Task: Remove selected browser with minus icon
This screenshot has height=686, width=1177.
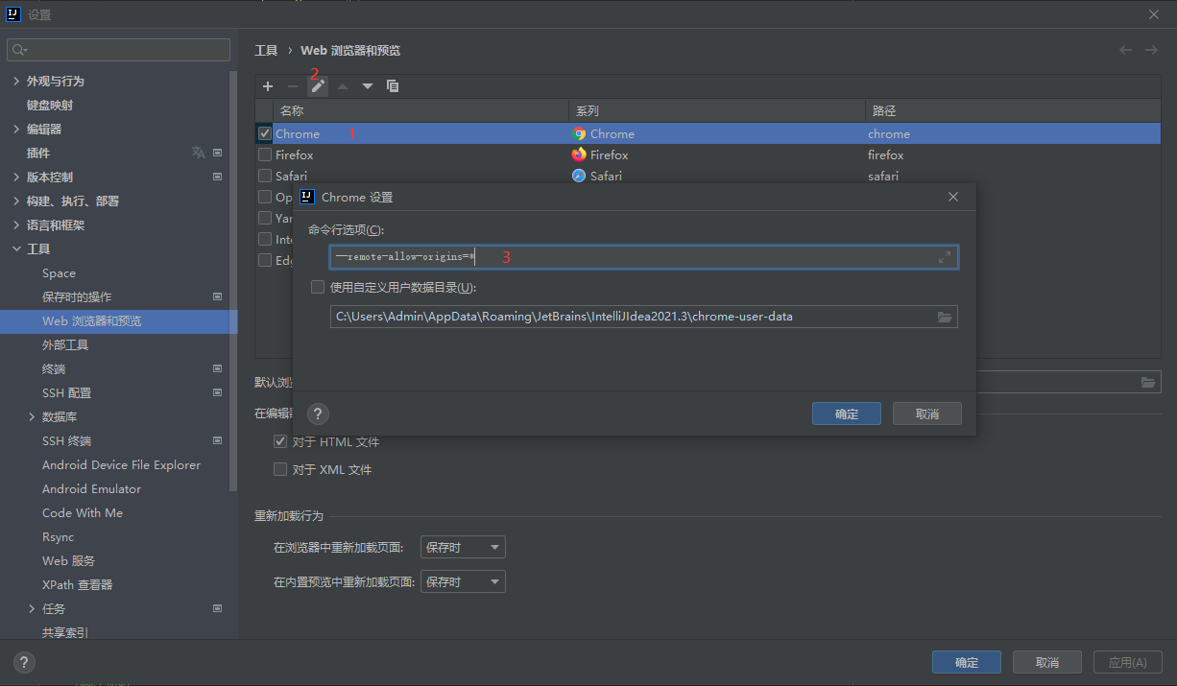Action: pyautogui.click(x=293, y=86)
